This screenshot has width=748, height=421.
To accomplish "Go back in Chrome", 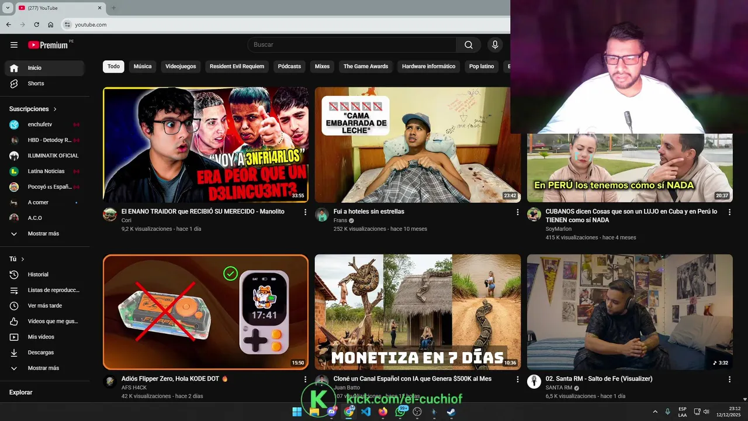I will (9, 25).
